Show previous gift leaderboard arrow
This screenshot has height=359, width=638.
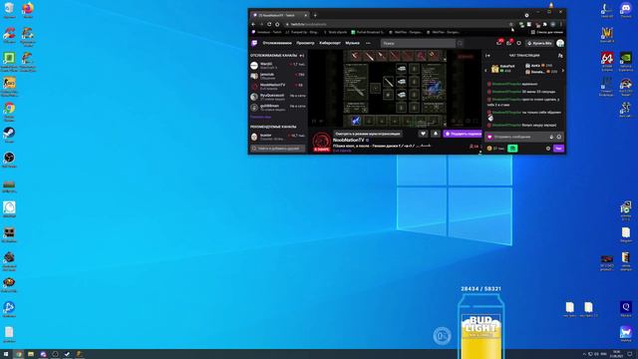(x=485, y=71)
